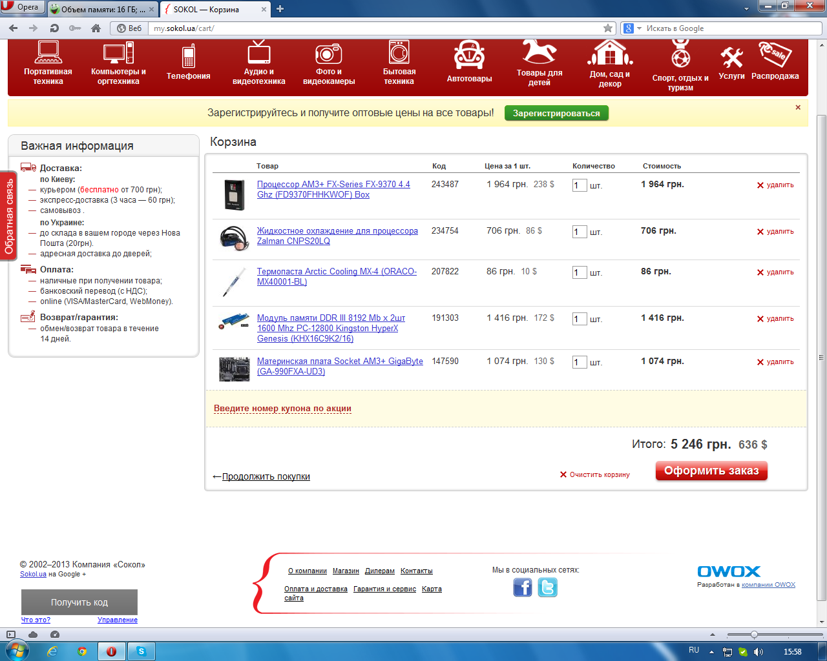The width and height of the screenshot is (827, 661).
Task: Open the Модуль памяти DDR III Kingston link
Action: tap(331, 328)
